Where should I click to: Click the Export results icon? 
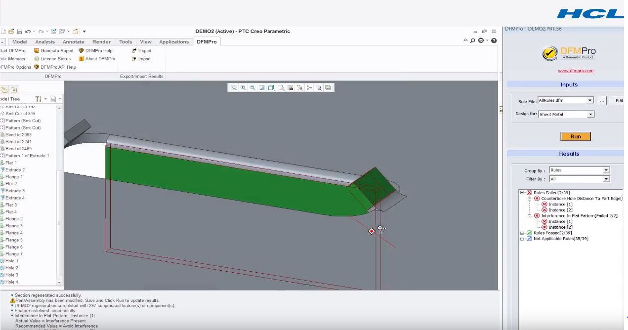[134, 50]
